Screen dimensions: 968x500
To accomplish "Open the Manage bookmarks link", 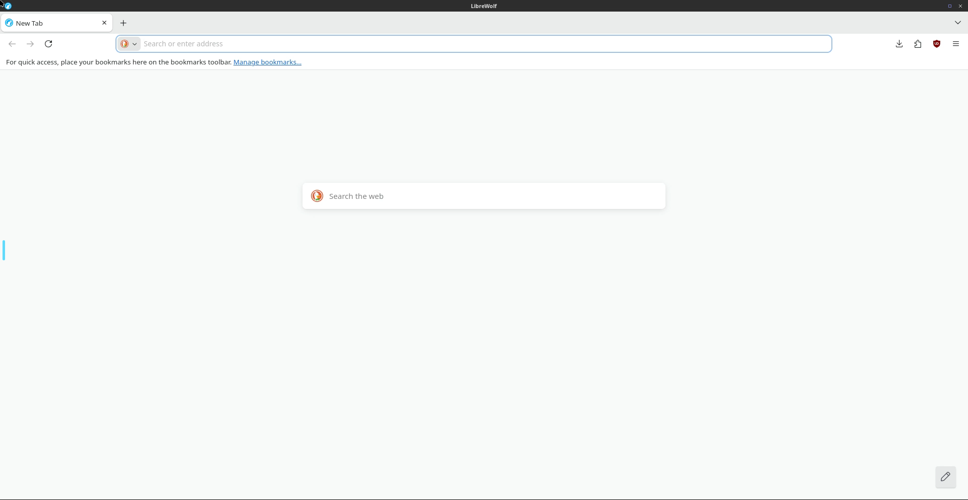I will 267,62.
